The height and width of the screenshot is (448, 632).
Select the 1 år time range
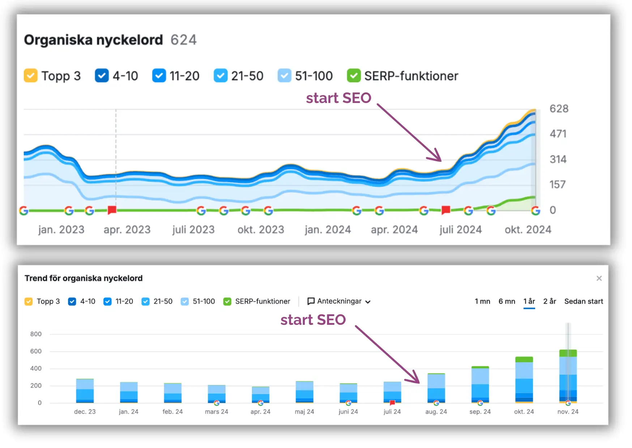pos(529,301)
